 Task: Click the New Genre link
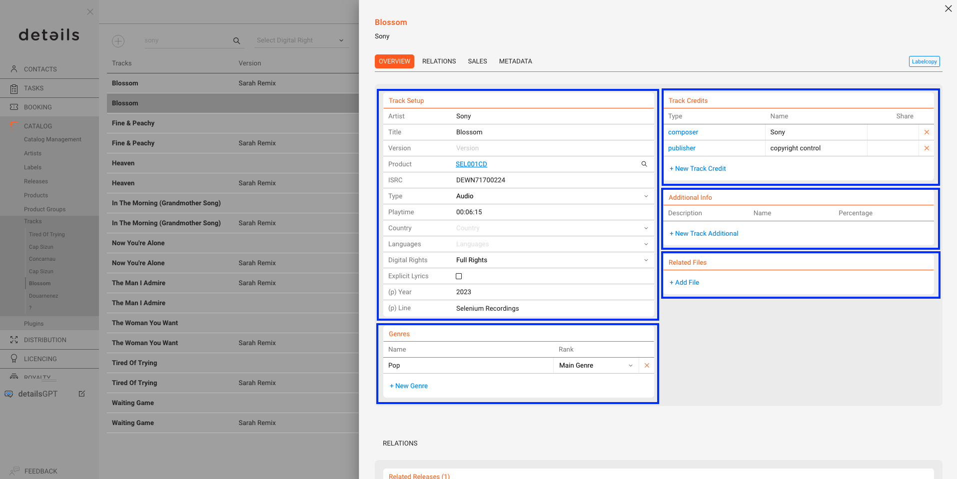[408, 386]
